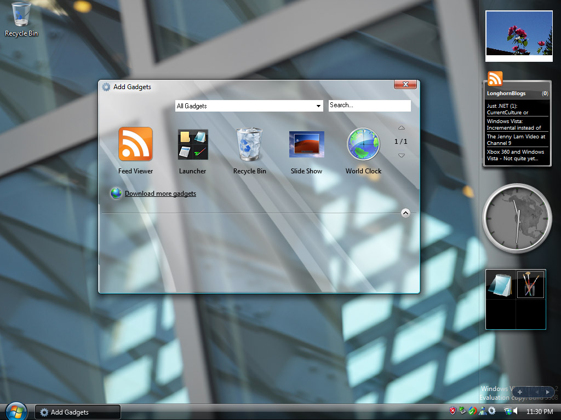This screenshot has width=561, height=420.
Task: Click the orange RSS icon on sidebar feed gadget
Action: (495, 79)
